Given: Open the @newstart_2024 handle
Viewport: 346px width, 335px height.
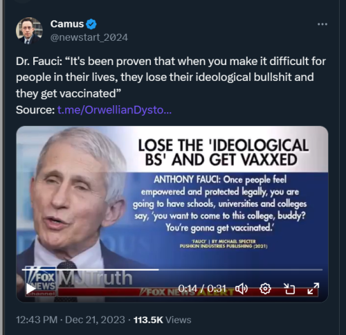Looking at the screenshot, I should (89, 37).
